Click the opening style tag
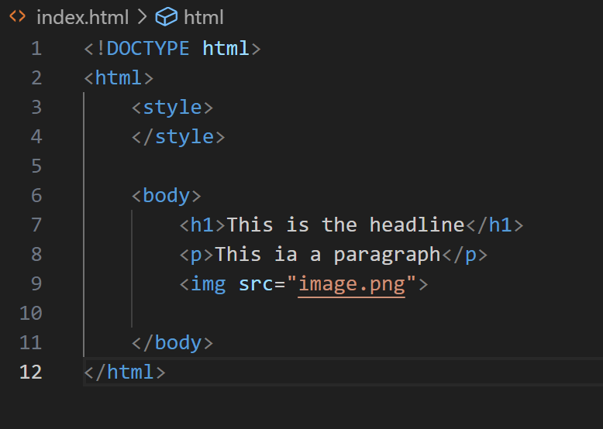Screen dimensions: 603x429 coord(172,108)
